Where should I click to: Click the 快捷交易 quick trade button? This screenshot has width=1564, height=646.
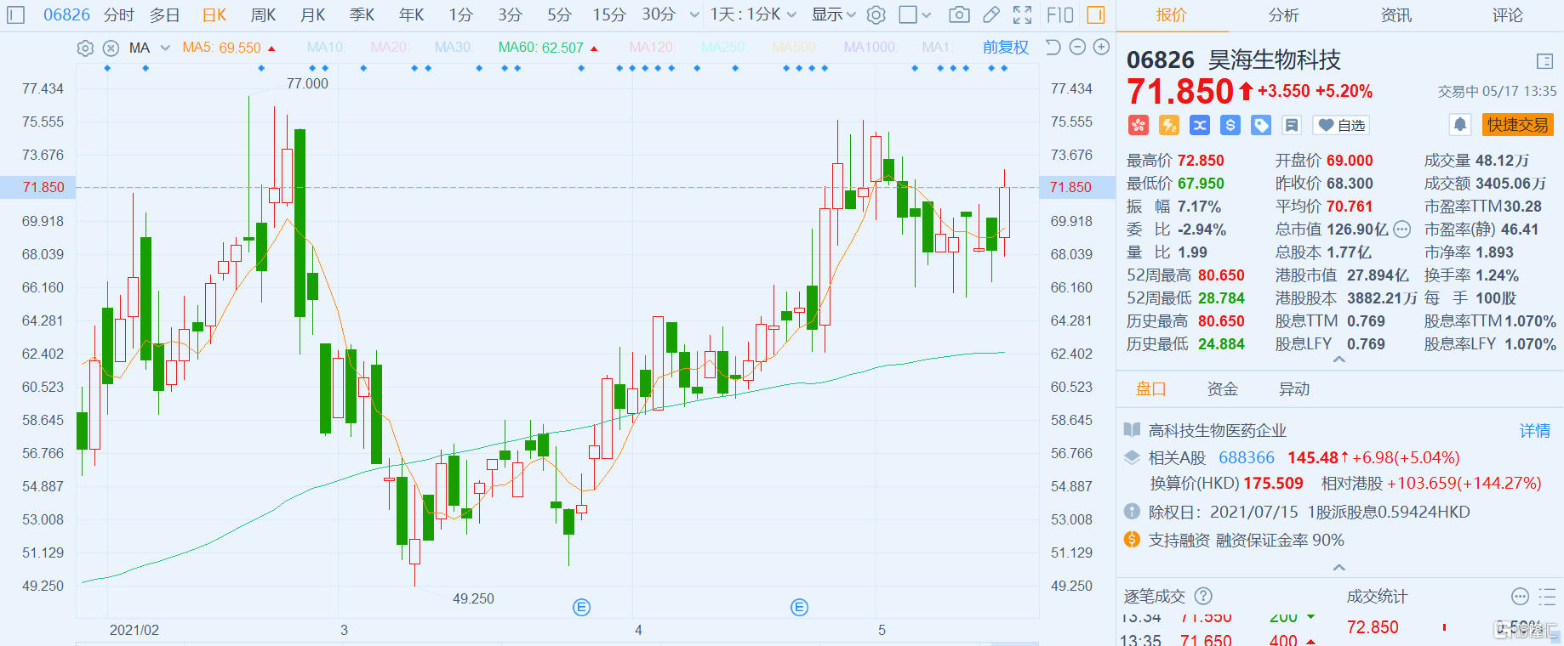coord(1517,125)
